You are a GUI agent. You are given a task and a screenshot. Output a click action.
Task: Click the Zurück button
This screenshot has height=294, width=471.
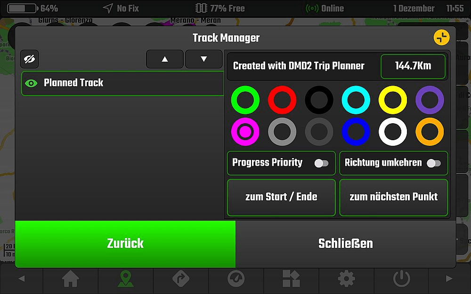point(125,244)
